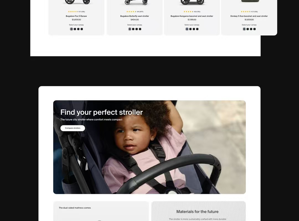
Task: Select the outlined canopy swatch for Donkey 5 Duo
Action: tap(244, 29)
